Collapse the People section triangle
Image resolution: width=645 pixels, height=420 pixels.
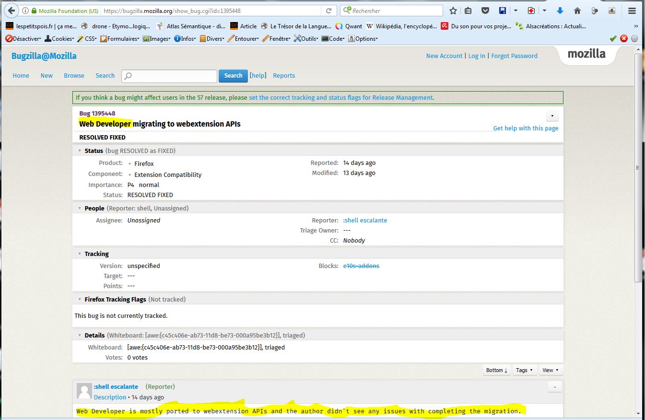click(80, 208)
